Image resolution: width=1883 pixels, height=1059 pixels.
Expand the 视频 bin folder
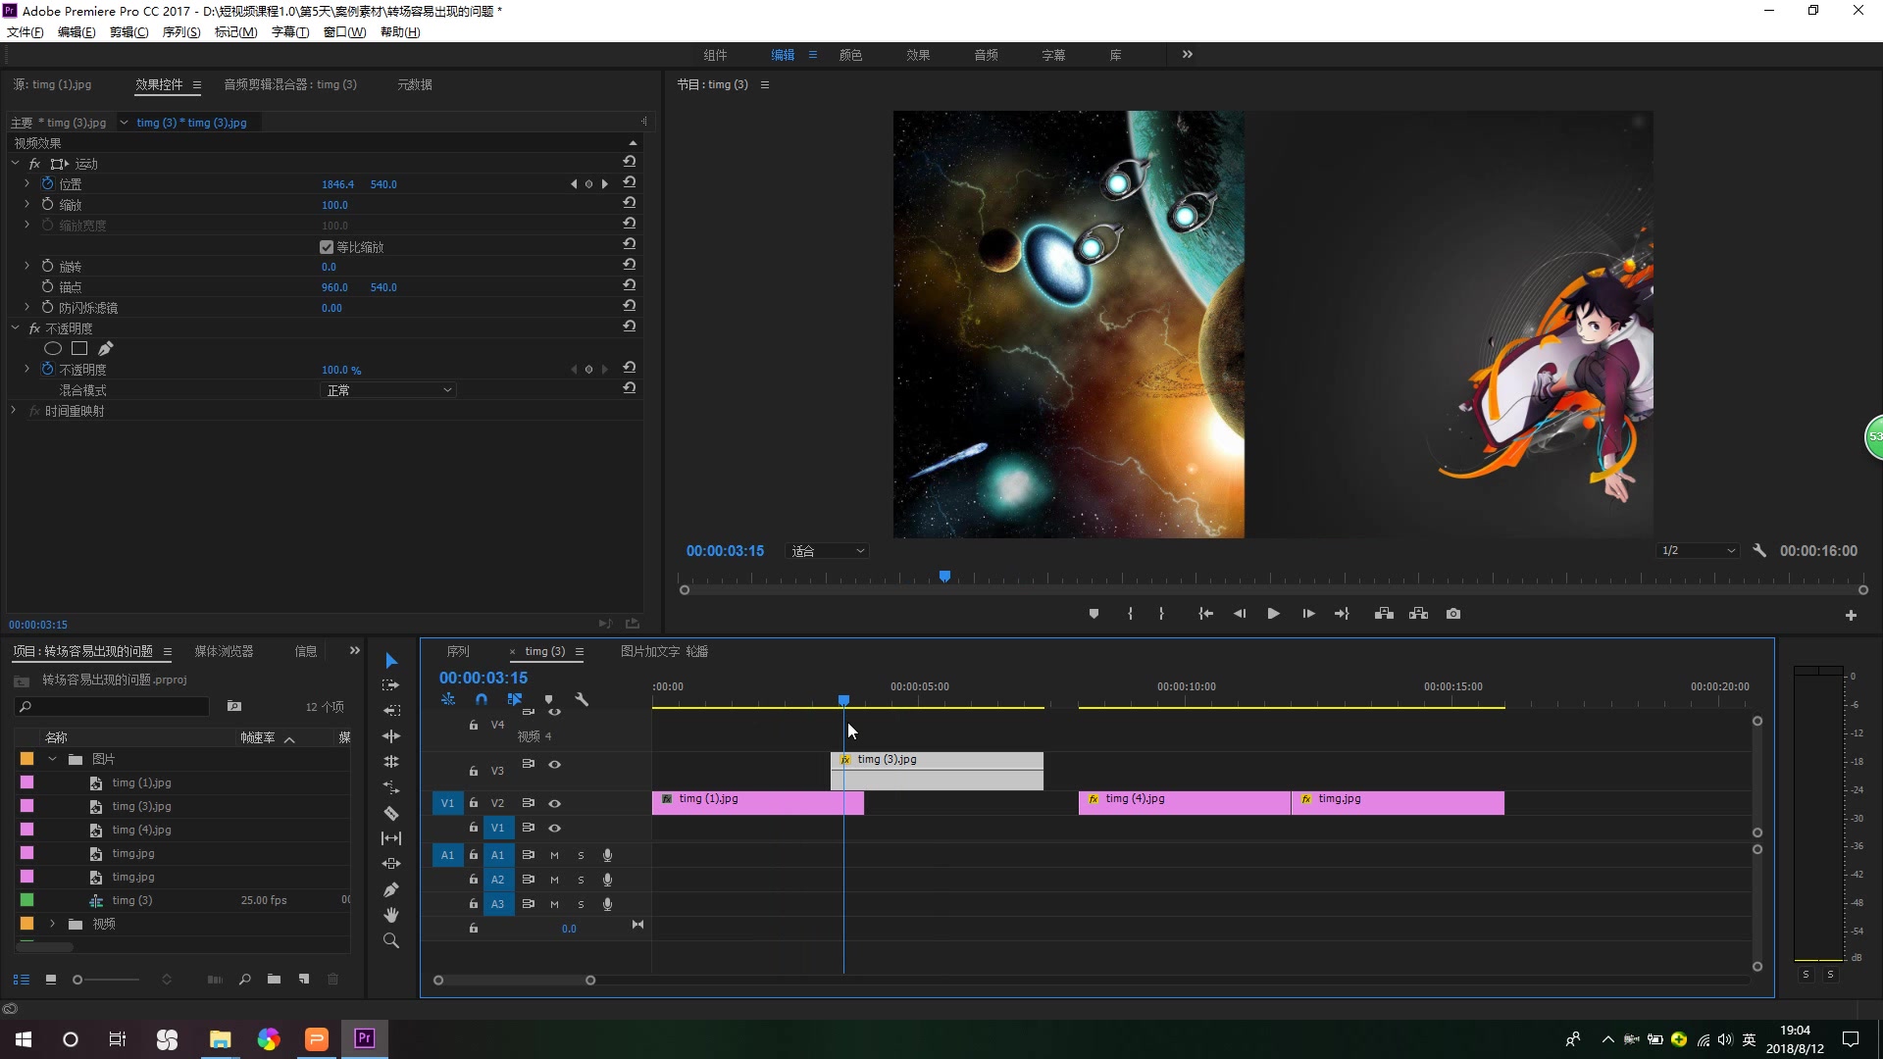(53, 924)
